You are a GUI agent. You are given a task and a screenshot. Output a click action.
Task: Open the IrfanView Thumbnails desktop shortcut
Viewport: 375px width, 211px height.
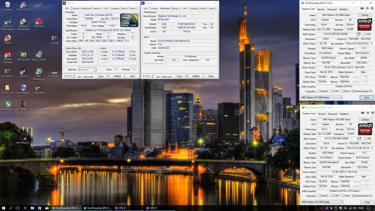[x=23, y=24]
